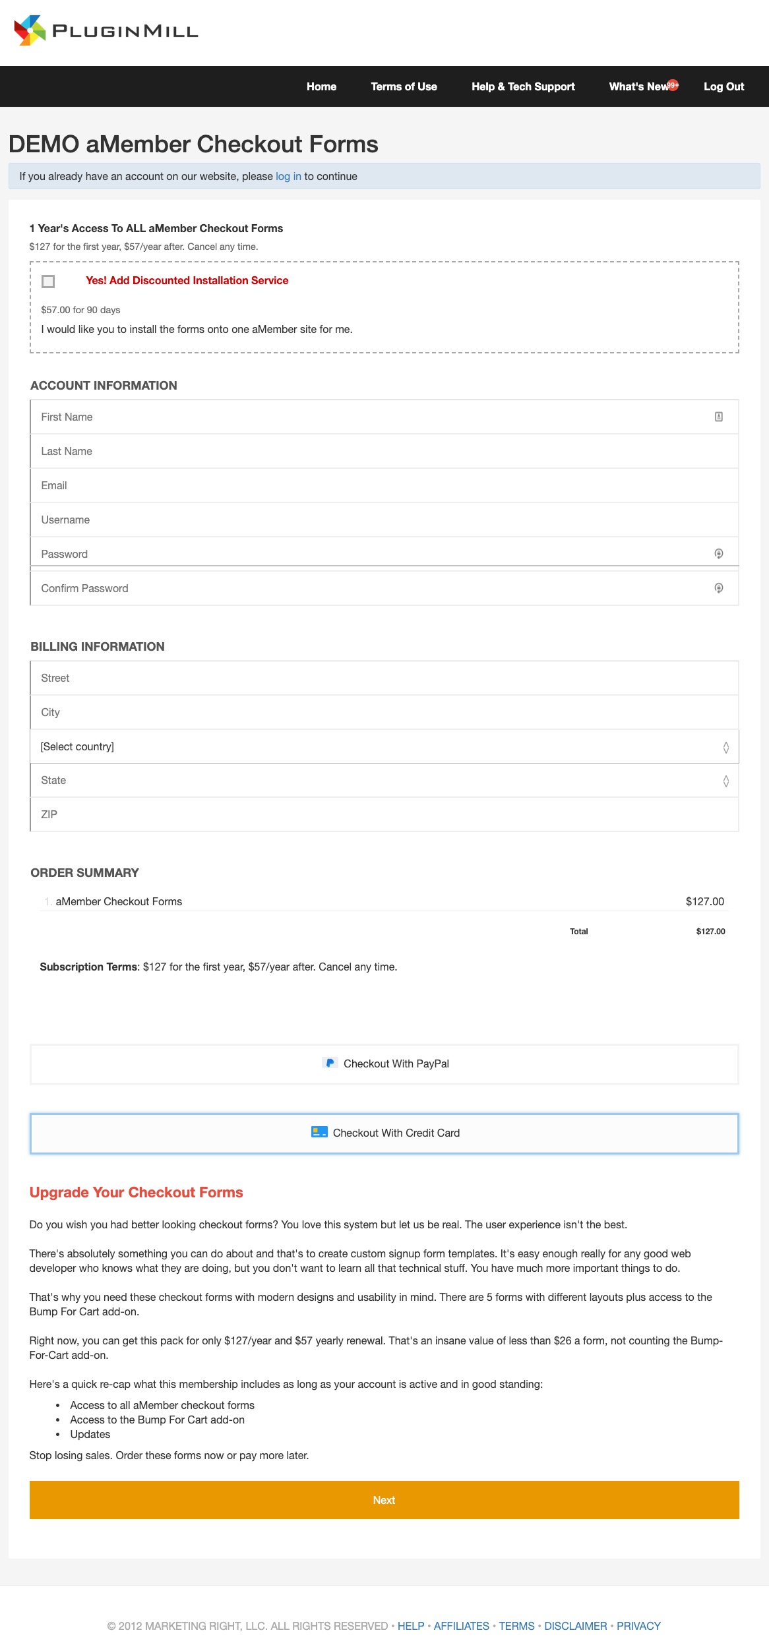Click the 'DEMO aMember Checkout Forms' page title

(193, 144)
